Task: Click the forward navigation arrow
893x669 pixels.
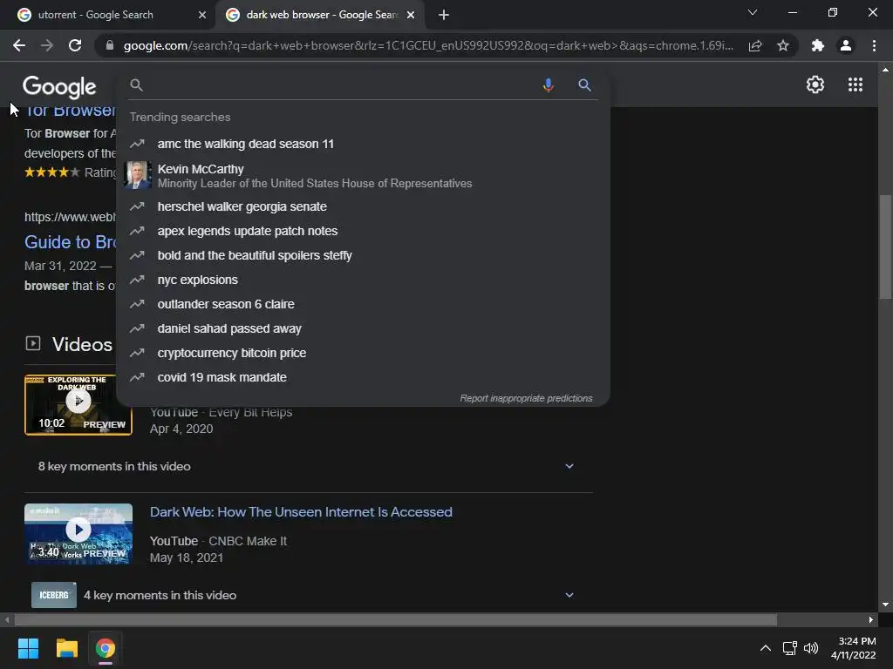Action: point(47,45)
